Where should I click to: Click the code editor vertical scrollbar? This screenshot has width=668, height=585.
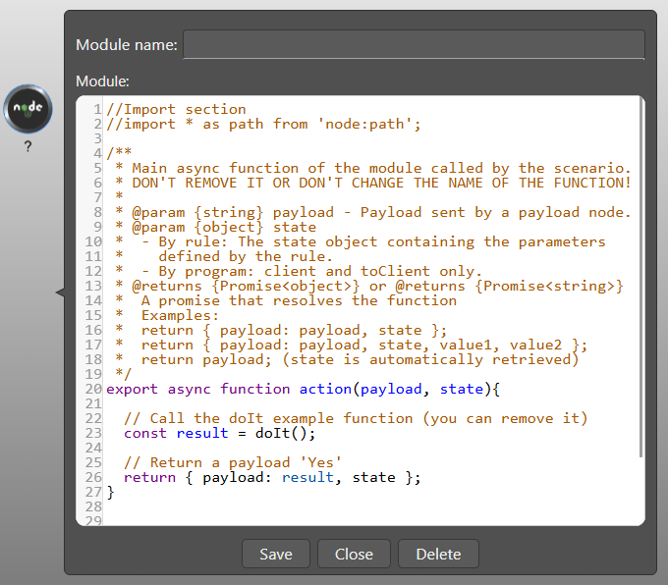coord(640,277)
